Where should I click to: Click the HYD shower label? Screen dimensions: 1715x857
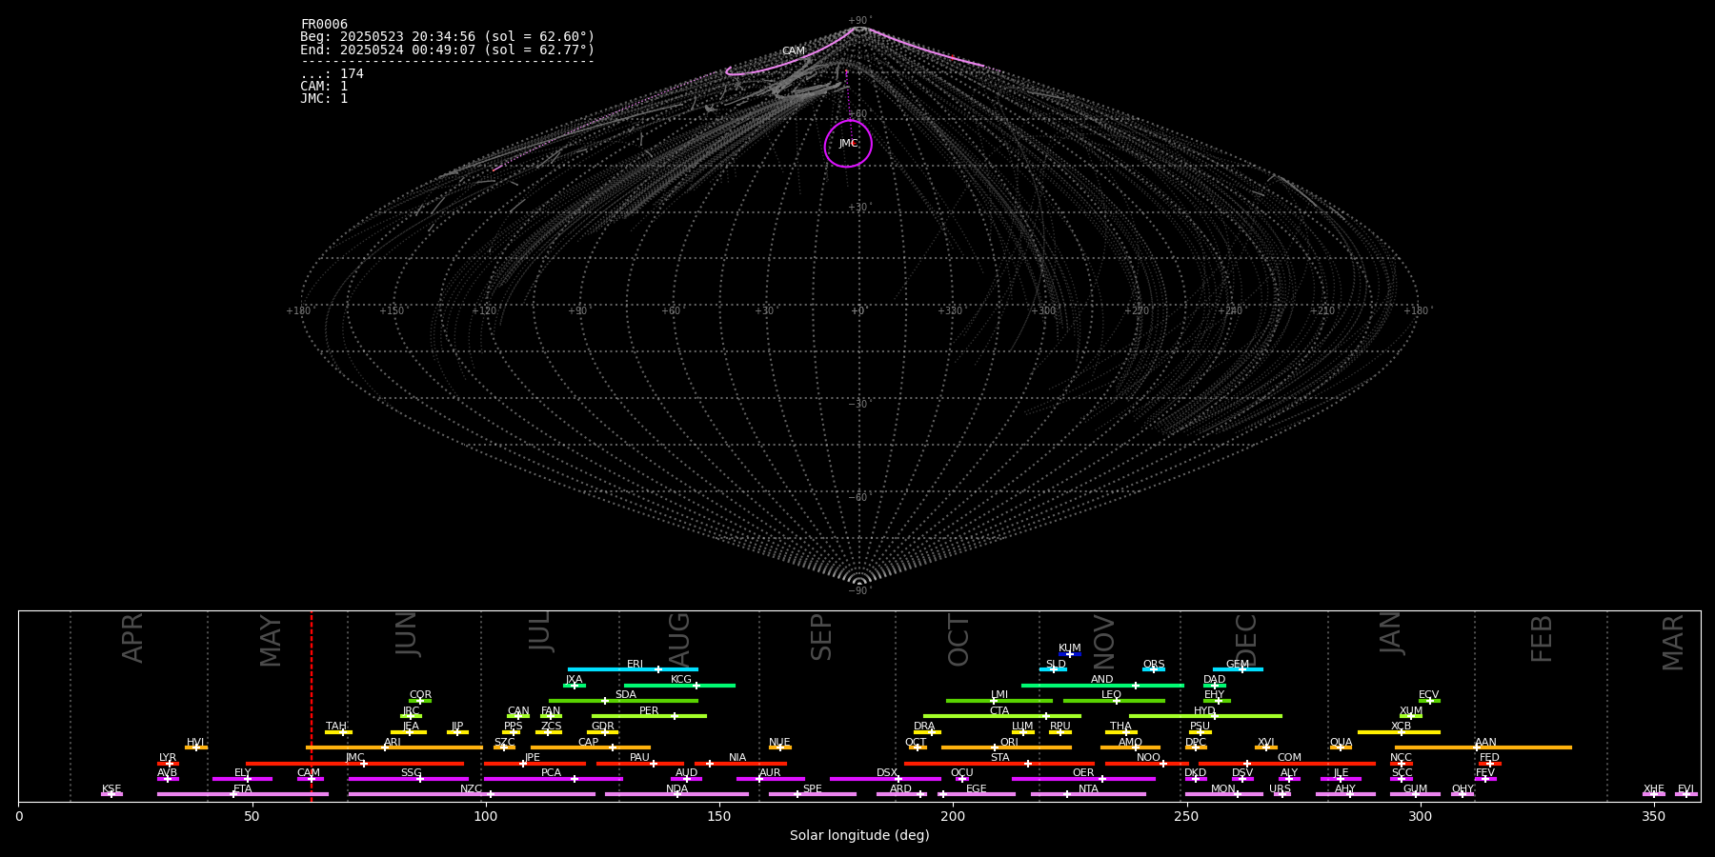1205,710
